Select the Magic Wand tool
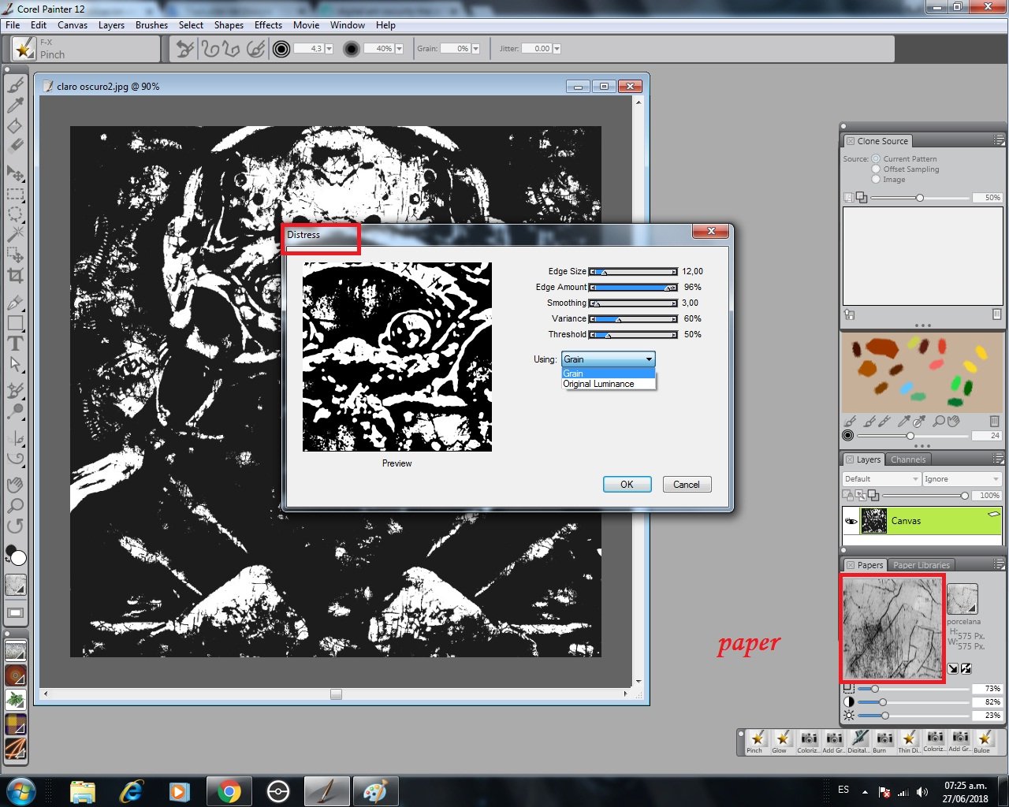 click(16, 234)
